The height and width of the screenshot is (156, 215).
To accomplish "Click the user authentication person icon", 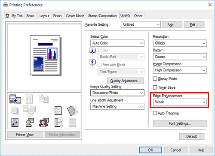I will [x=30, y=123].
